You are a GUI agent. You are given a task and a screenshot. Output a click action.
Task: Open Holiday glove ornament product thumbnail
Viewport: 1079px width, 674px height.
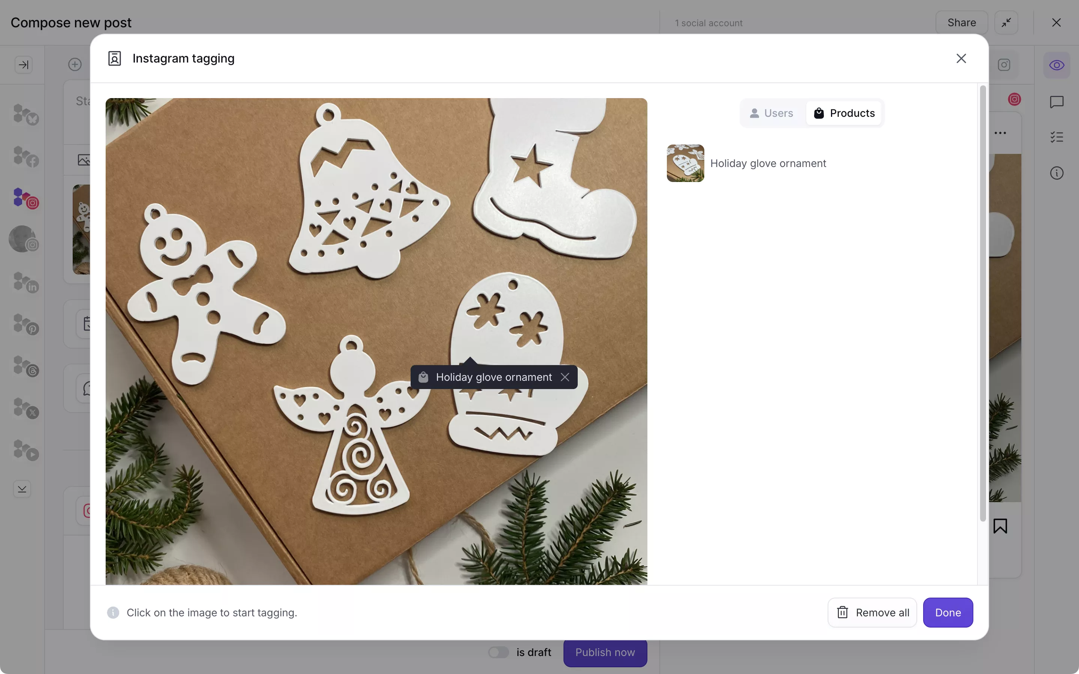click(x=685, y=163)
